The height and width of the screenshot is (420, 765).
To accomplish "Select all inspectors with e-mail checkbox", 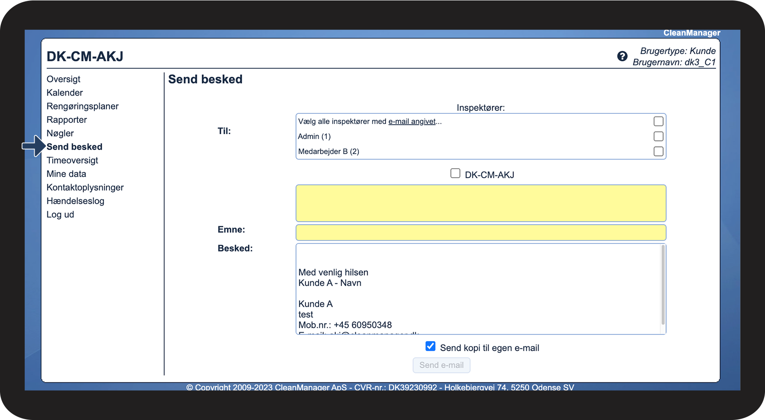I will click(658, 122).
